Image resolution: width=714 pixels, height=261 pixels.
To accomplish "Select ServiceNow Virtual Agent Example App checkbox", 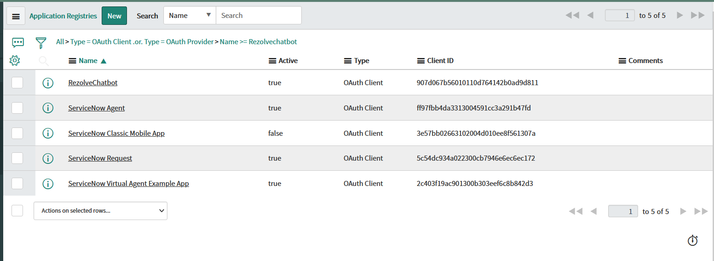I will point(17,184).
